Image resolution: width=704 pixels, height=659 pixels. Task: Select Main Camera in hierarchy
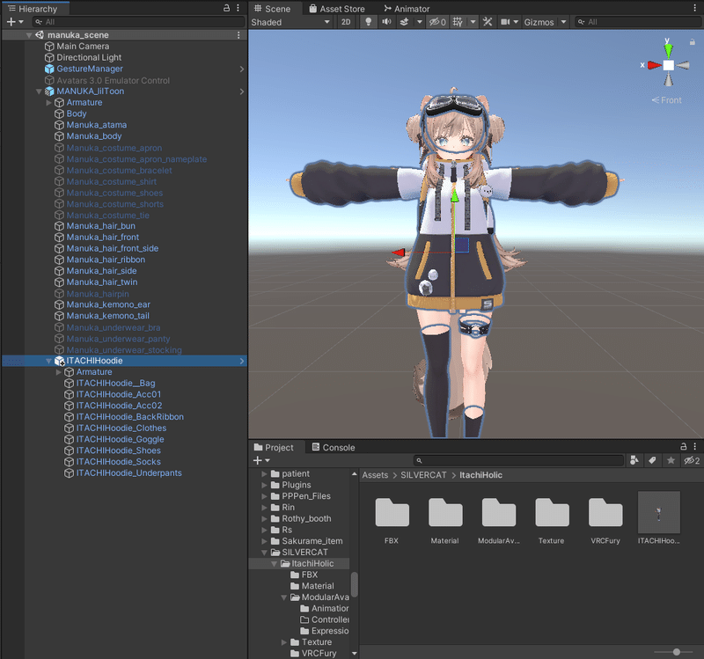point(83,47)
